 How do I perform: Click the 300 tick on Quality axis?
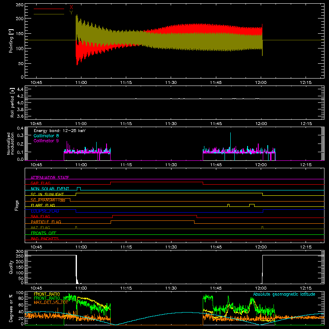(x=20, y=252)
